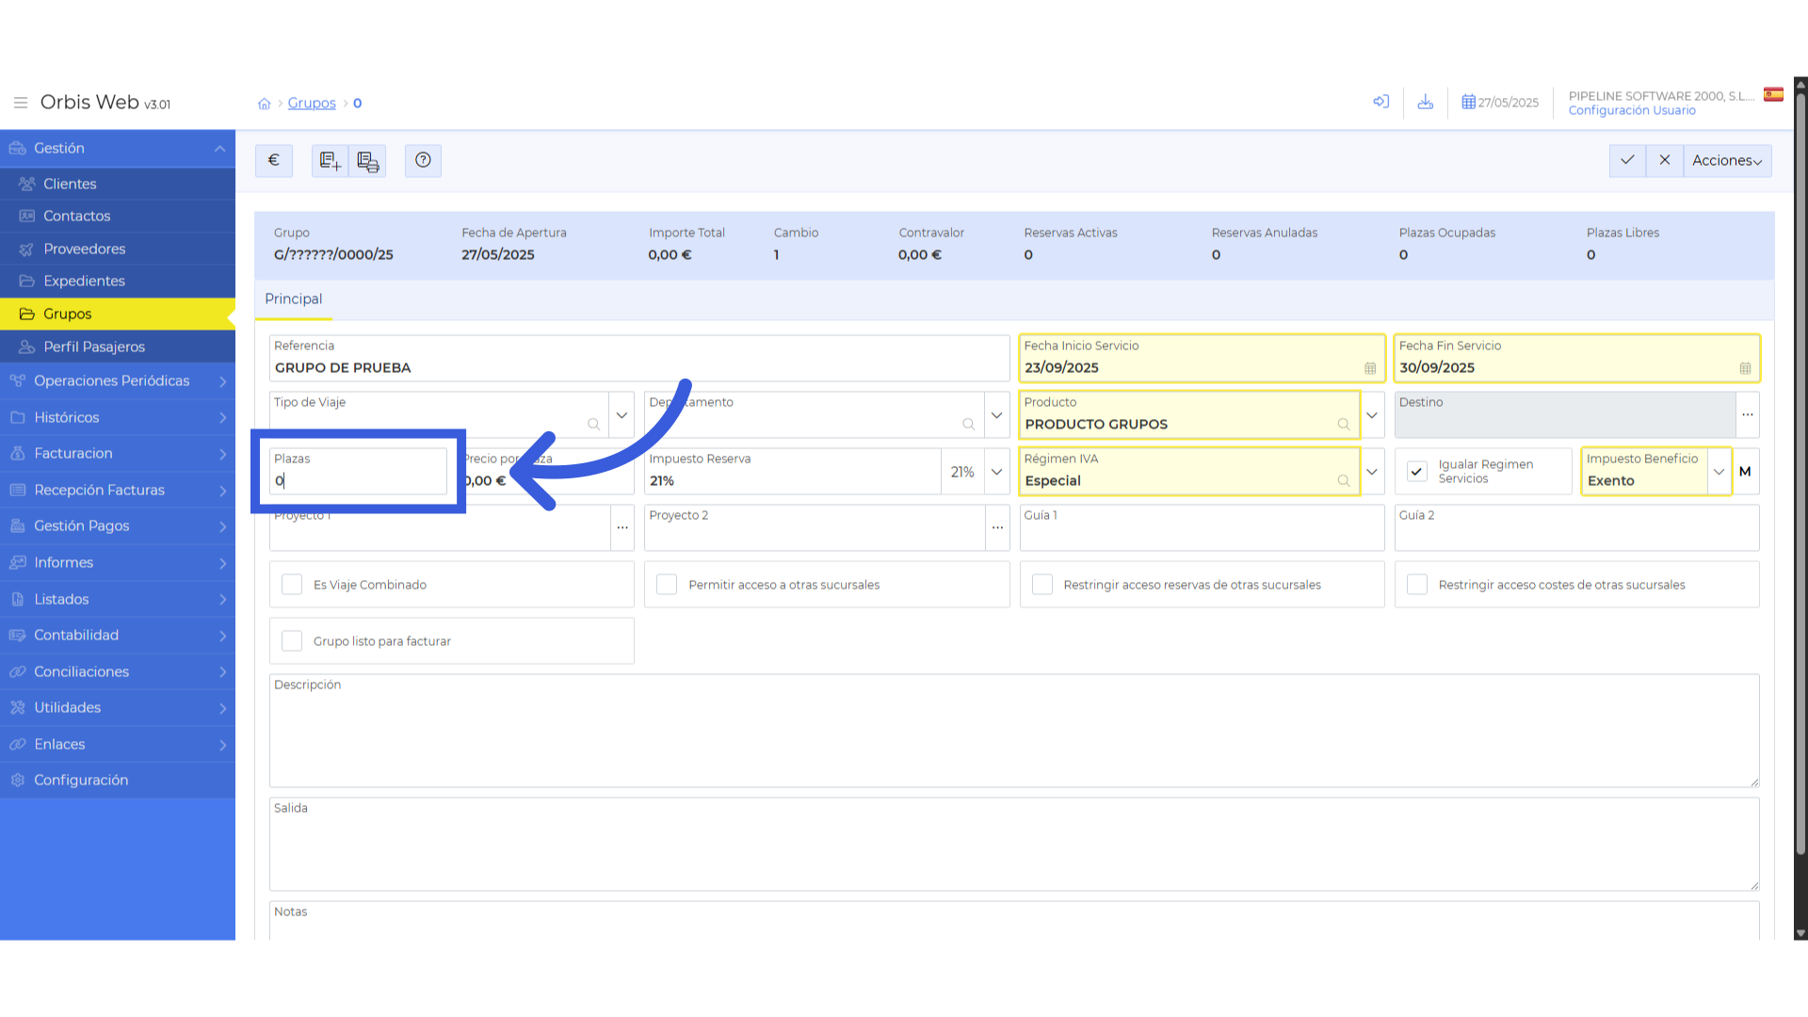Click the download icon in header
1808x1017 pixels.
click(1426, 102)
